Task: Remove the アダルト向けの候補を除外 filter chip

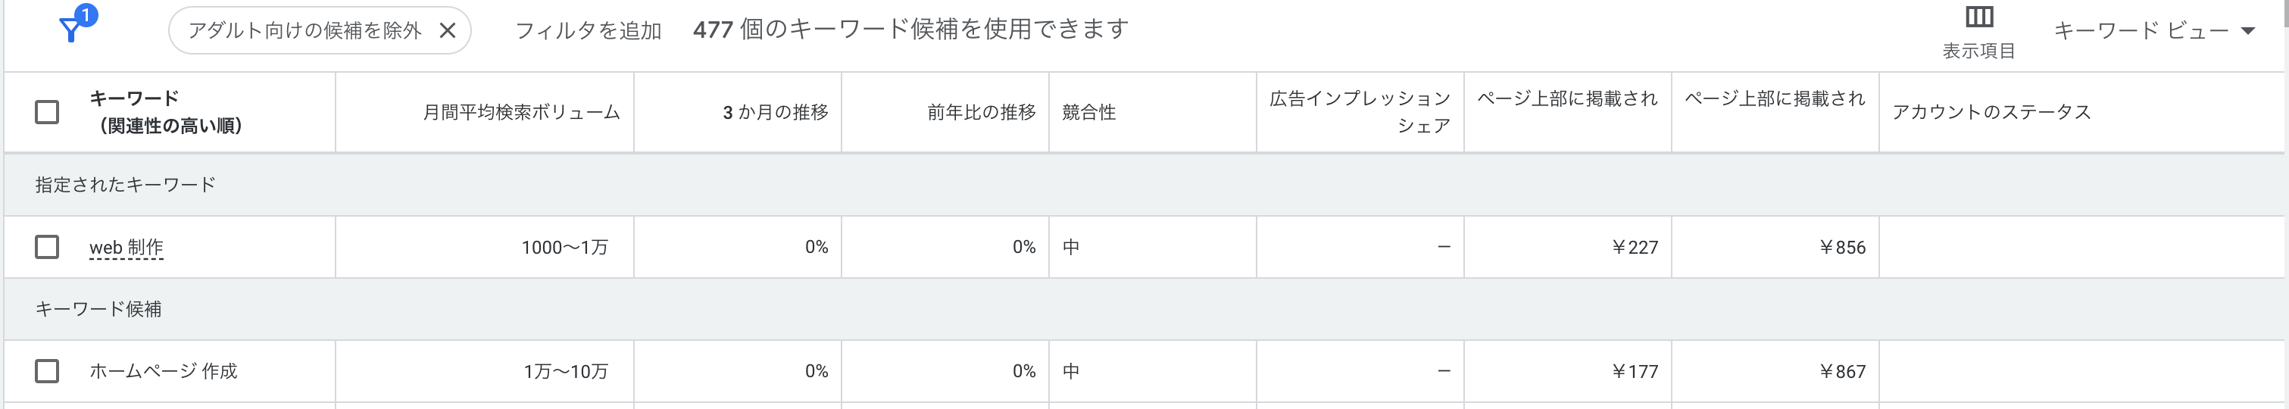Action: pos(448,31)
